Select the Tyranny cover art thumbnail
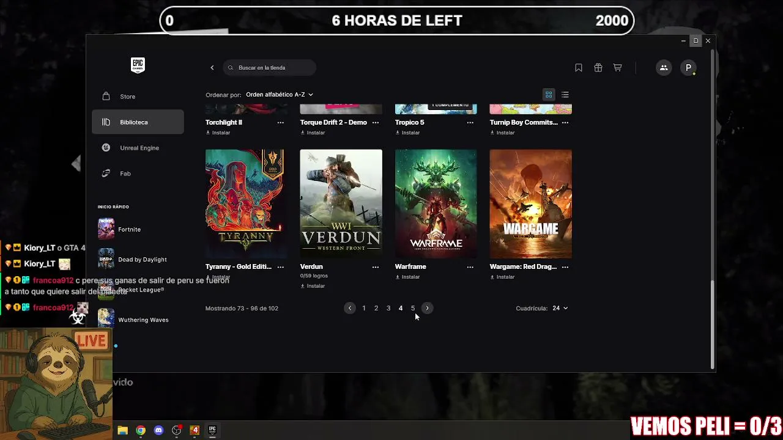The image size is (783, 440). (247, 204)
